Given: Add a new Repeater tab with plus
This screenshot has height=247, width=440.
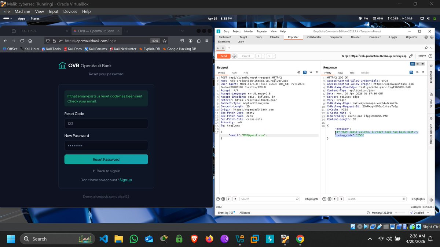Looking at the screenshot, I should 229,48.
